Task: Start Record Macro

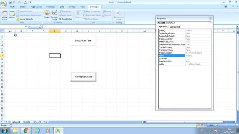Action: click(24, 12)
